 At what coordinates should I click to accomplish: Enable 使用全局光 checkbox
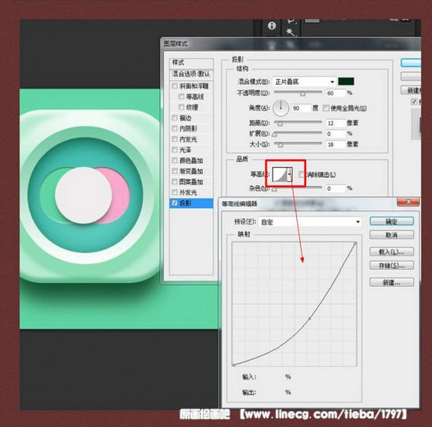(x=326, y=108)
